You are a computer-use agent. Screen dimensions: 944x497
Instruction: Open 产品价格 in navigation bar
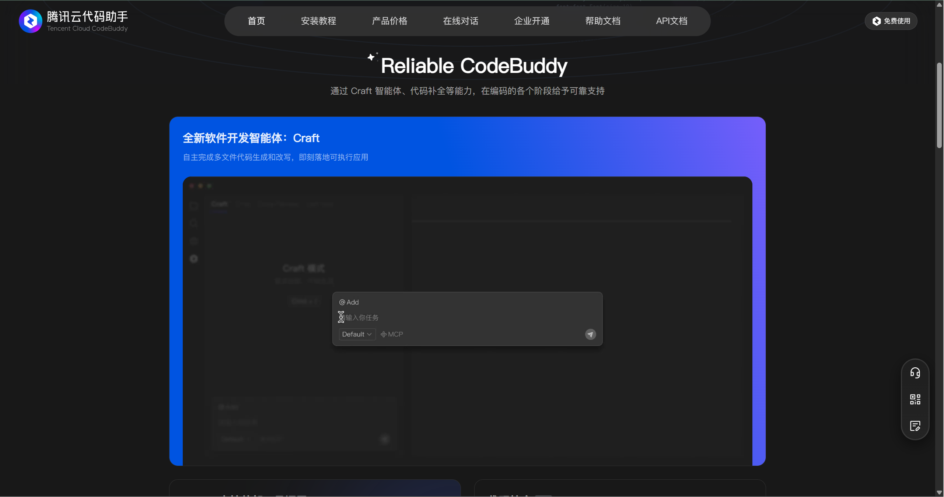pos(389,21)
